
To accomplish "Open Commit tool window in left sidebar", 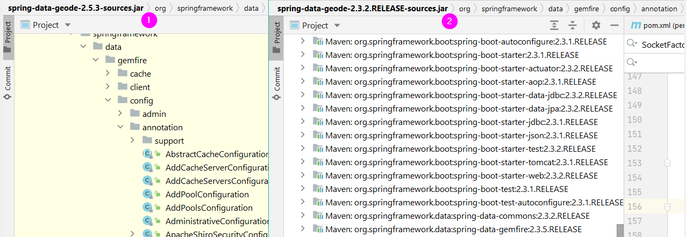I will (8, 83).
